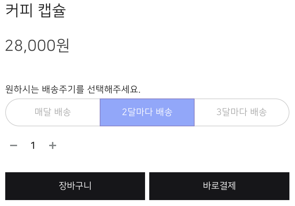The image size is (295, 206).
Task: Select the 매달 배송 delivery option
Action: point(53,112)
